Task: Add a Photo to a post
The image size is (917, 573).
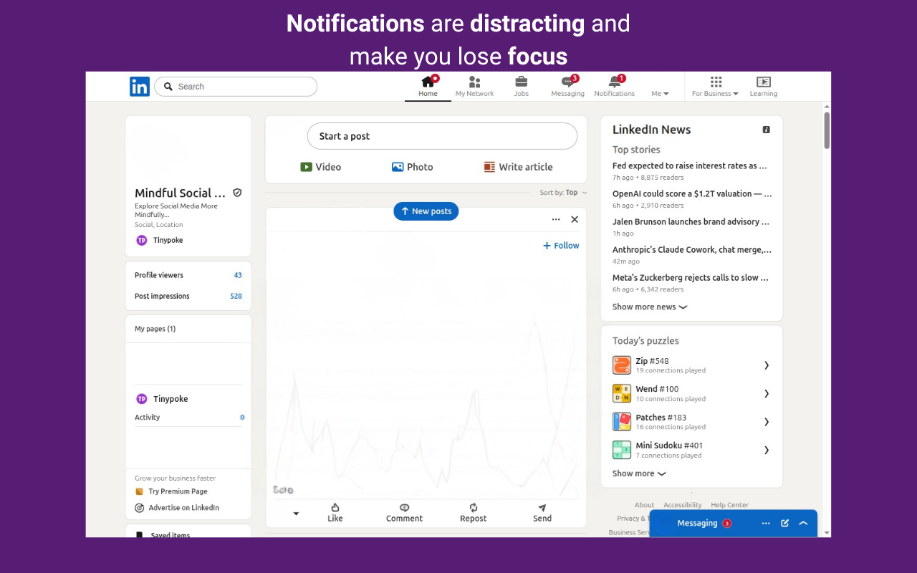Action: [x=412, y=167]
